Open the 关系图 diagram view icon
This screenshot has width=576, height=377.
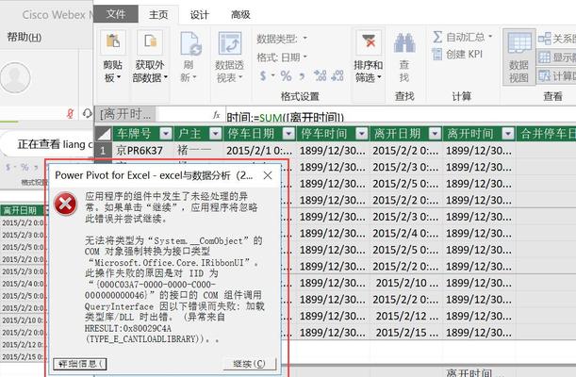click(x=544, y=39)
